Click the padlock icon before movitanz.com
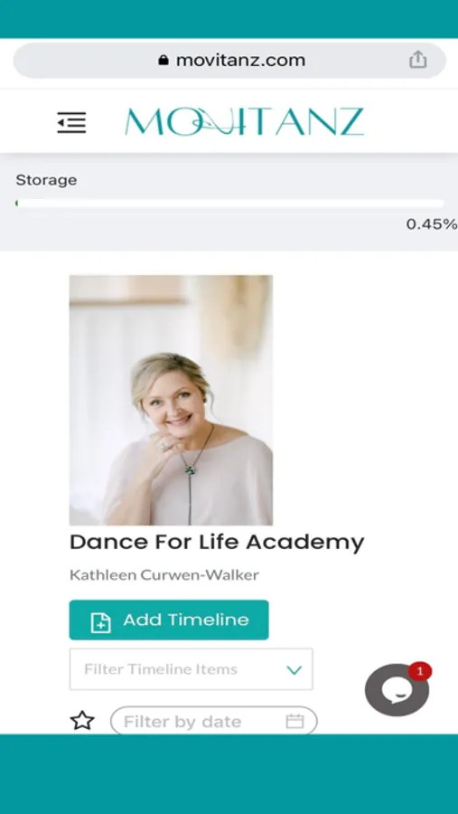This screenshot has width=458, height=814. tap(164, 61)
